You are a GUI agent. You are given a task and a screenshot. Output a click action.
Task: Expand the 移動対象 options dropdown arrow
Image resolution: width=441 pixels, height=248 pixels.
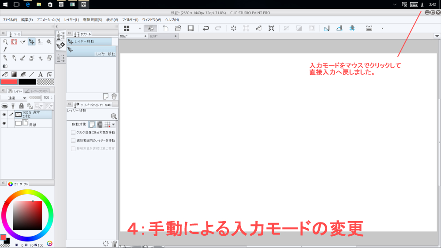(113, 125)
